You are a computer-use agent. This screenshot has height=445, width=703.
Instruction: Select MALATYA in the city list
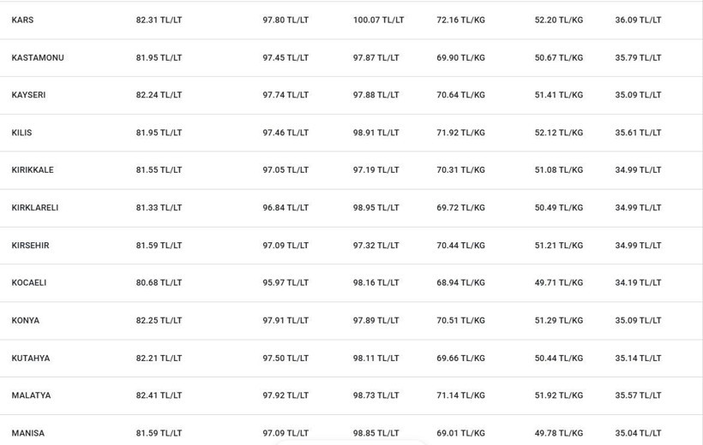(x=32, y=395)
